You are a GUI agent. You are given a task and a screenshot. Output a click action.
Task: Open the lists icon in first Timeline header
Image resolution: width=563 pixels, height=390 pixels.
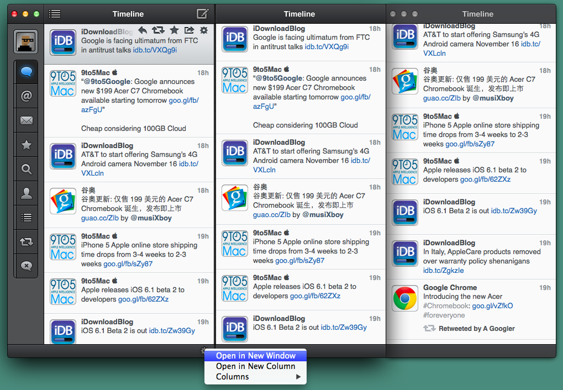55,14
